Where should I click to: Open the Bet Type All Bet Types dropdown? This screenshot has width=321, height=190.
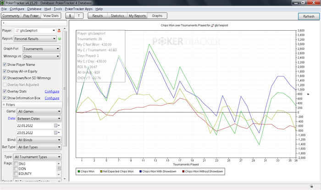39,147
